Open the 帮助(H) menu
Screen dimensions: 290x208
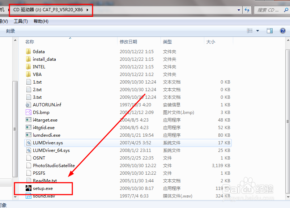(x=41, y=21)
